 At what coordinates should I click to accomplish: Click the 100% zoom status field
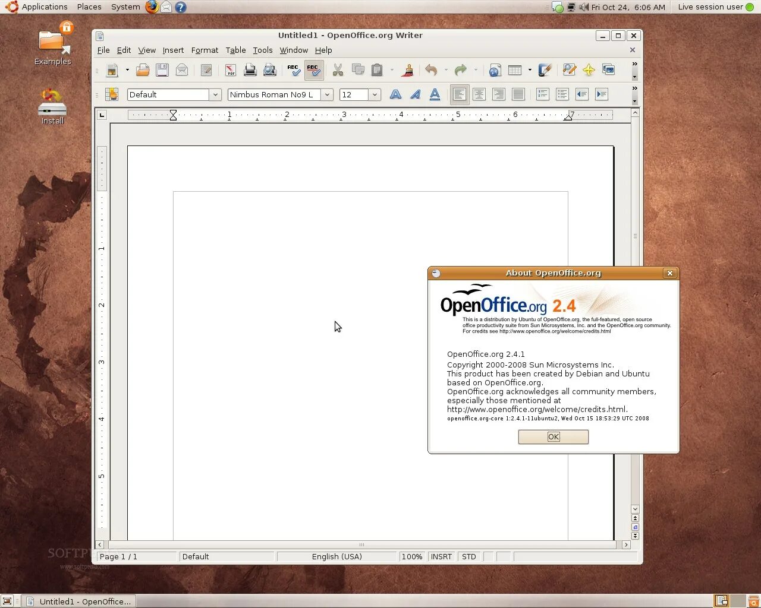coord(411,557)
